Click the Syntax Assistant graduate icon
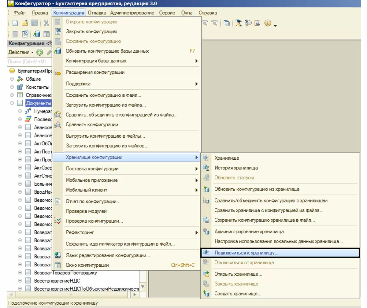Viewport: 367px width, 308px height. pos(239,23)
